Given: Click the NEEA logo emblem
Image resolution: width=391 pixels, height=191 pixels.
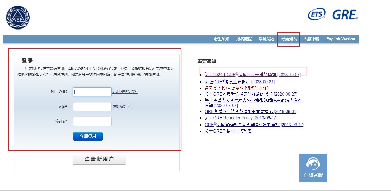Looking at the screenshot, I should (x=18, y=17).
